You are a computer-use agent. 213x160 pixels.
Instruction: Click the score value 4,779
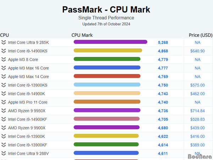(x=163, y=59)
